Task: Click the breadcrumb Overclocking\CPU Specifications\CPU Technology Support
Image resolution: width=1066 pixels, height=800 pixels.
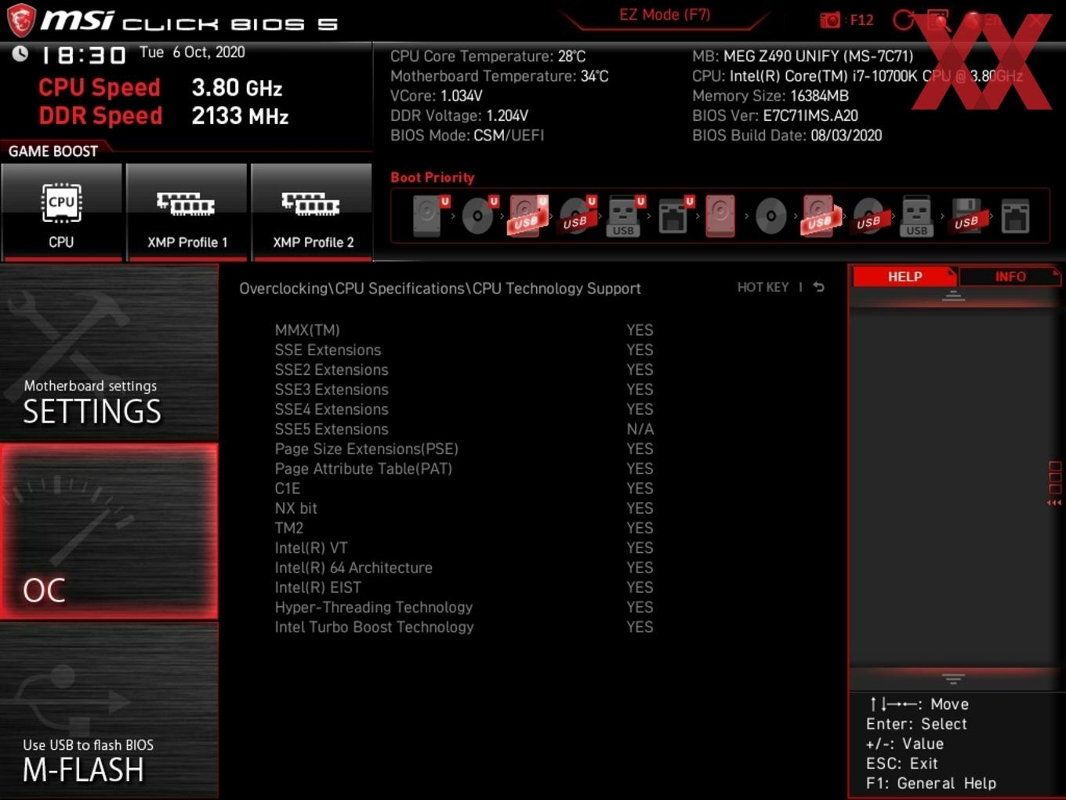Action: 440,289
